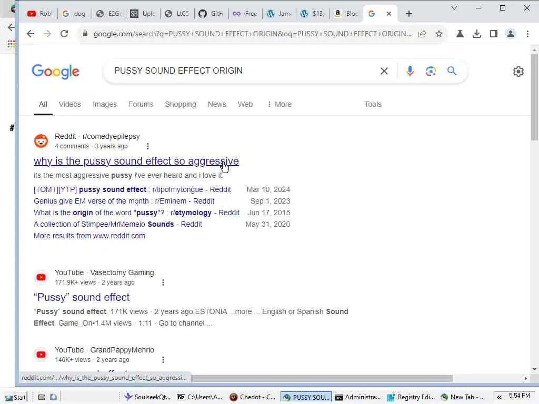Click the browser forward arrow
Screen dimensions: 539x404
[x=47, y=34]
